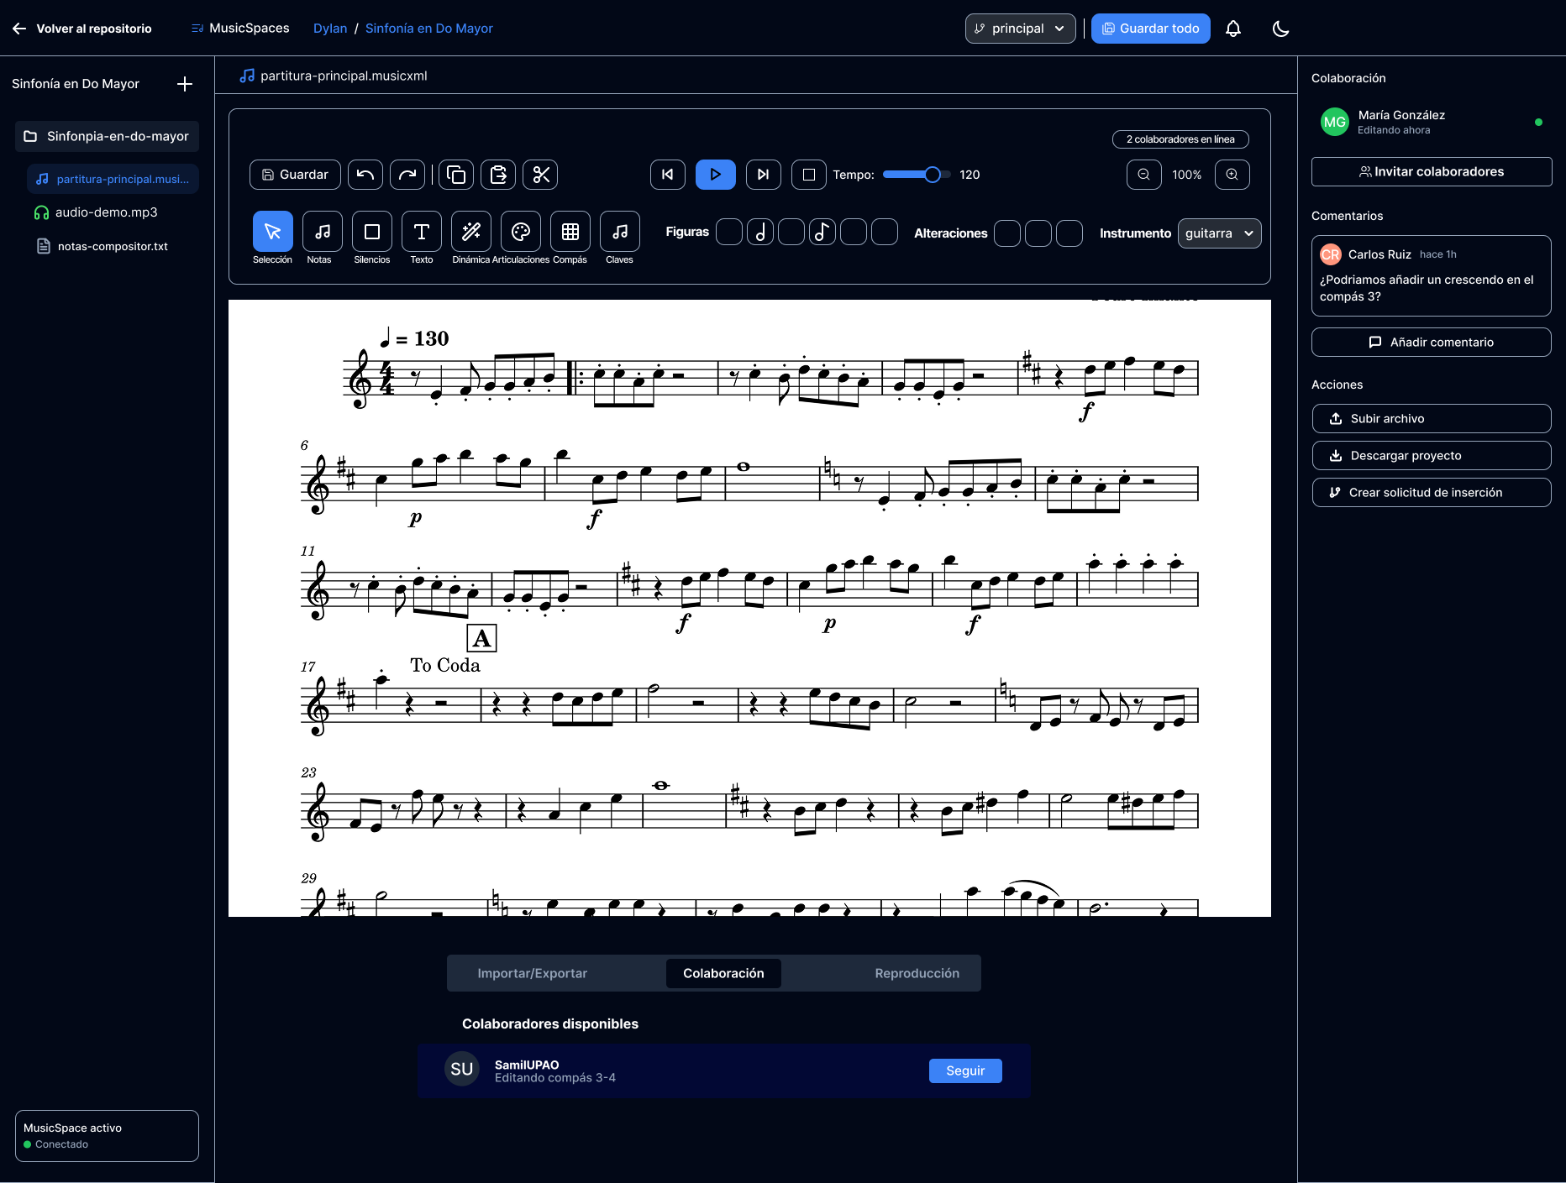Switch to the Reproducción tab
1566x1183 pixels.
click(x=917, y=973)
